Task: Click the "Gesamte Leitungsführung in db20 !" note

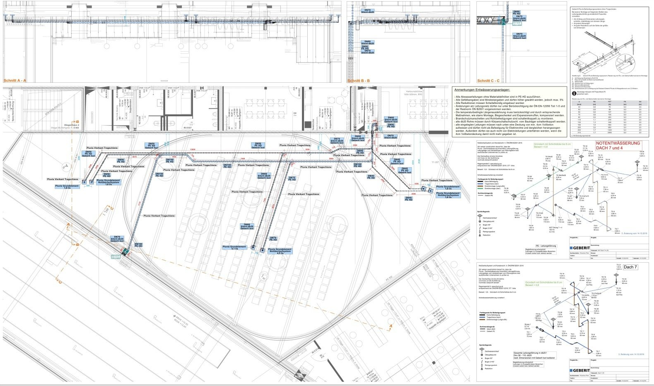Action: click(x=530, y=352)
